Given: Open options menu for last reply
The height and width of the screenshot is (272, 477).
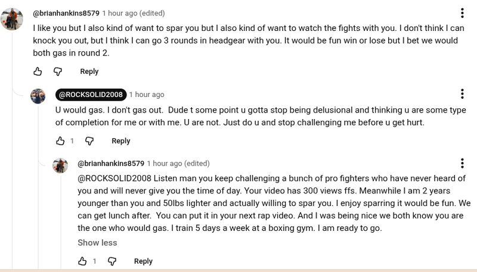Looking at the screenshot, I should [462, 163].
